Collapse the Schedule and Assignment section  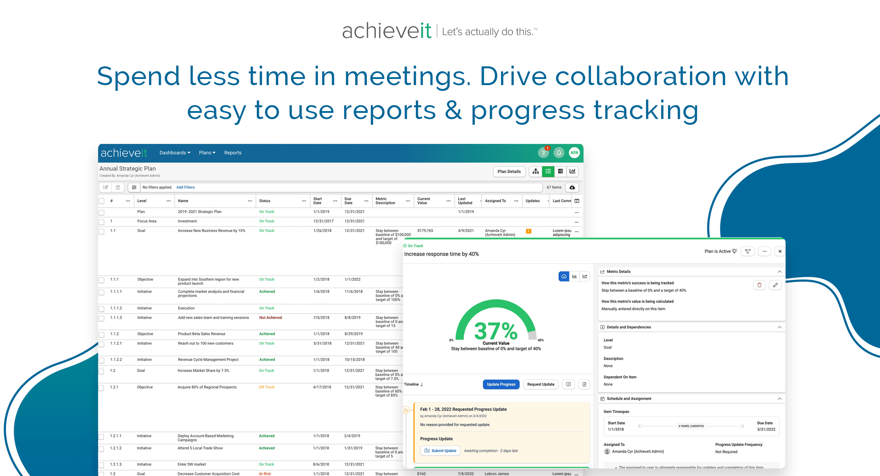779,398
